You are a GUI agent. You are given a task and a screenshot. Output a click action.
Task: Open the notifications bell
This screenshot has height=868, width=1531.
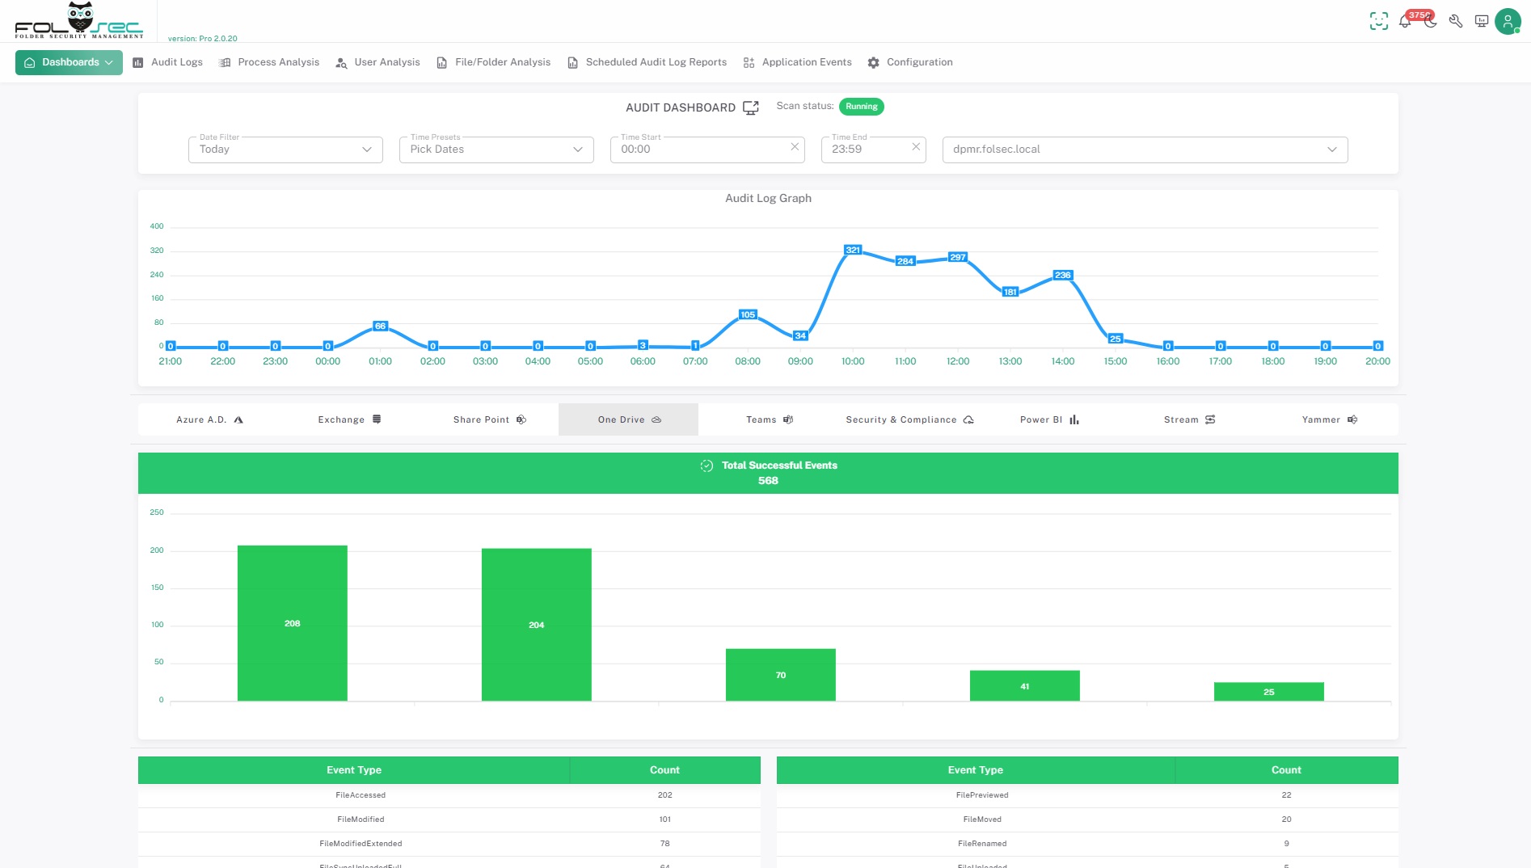[1405, 22]
